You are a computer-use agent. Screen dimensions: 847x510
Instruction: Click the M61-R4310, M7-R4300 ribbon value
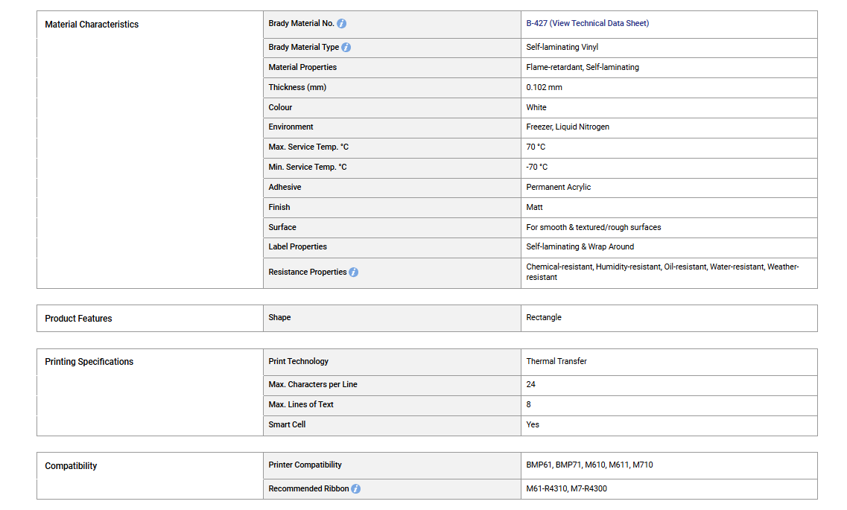(566, 488)
